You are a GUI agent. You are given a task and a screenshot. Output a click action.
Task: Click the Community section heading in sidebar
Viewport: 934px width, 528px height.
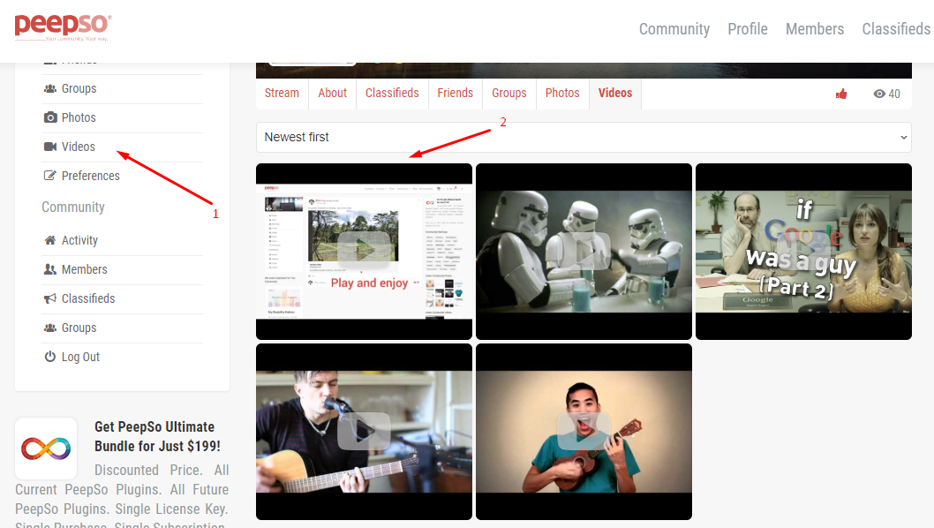[73, 207]
